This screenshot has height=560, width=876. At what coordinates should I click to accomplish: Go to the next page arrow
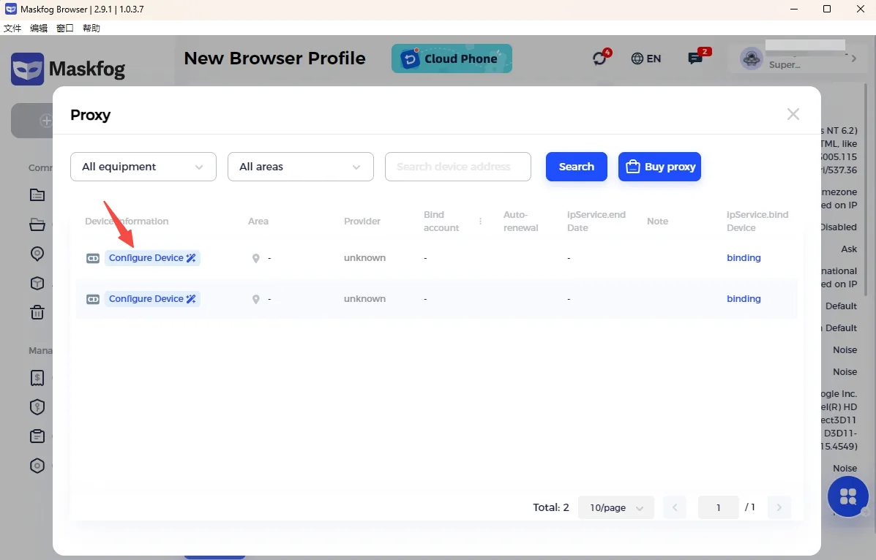pos(779,507)
